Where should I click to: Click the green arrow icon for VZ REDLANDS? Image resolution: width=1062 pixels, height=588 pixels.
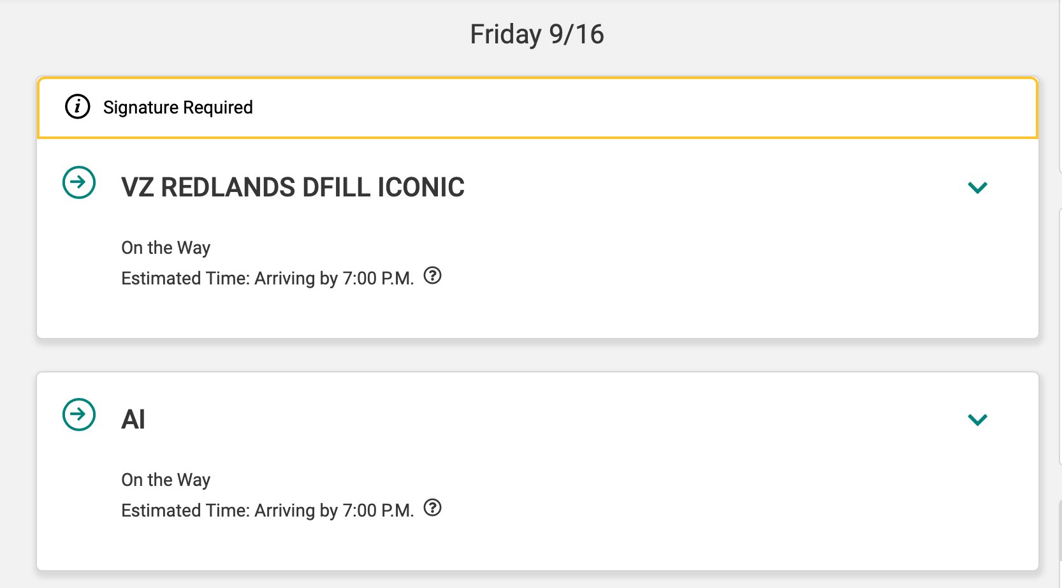click(79, 182)
